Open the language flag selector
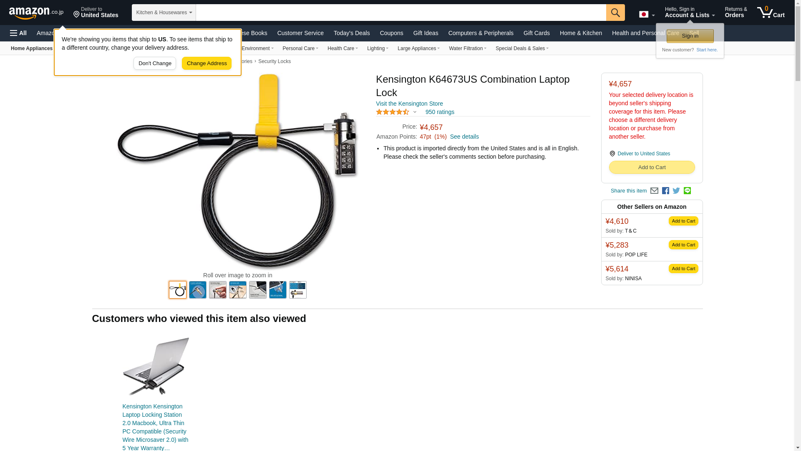Viewport: 801px width, 451px height. [647, 15]
